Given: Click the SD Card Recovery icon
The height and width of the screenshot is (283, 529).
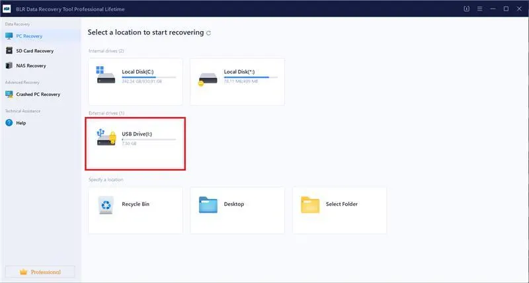Looking at the screenshot, I should click(9, 51).
